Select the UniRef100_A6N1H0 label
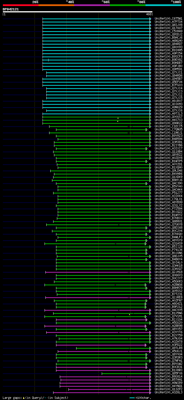The width and height of the screenshot is (184, 400). click(x=168, y=41)
